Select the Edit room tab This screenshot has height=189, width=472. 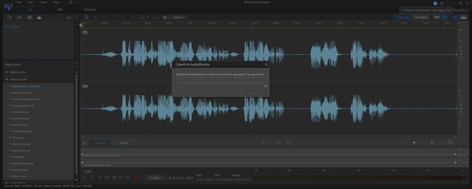click(30, 10)
